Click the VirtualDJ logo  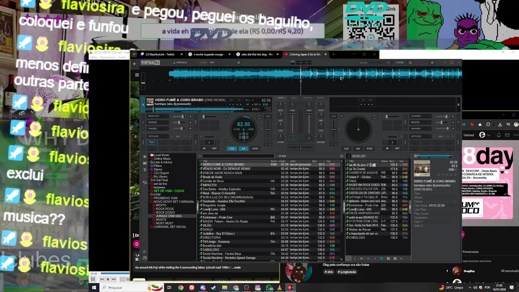[x=150, y=62]
